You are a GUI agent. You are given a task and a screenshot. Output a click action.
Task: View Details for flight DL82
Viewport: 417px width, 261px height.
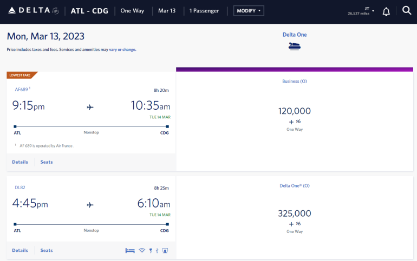click(20, 250)
